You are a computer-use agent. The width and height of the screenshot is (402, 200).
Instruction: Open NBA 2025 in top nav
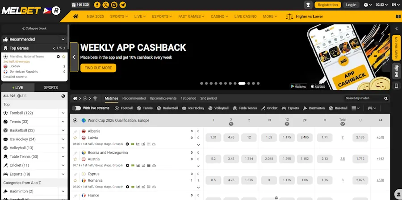95,16
